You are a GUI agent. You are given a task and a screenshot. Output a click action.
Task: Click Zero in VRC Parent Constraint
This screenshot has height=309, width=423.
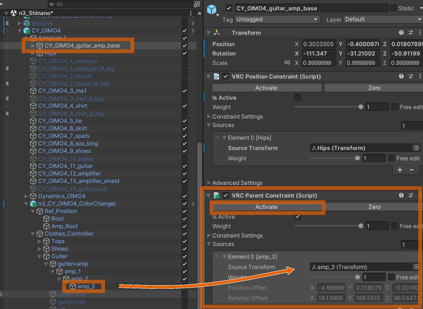point(374,207)
